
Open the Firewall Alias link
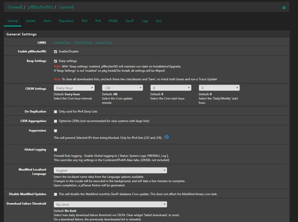click(x=62, y=43)
